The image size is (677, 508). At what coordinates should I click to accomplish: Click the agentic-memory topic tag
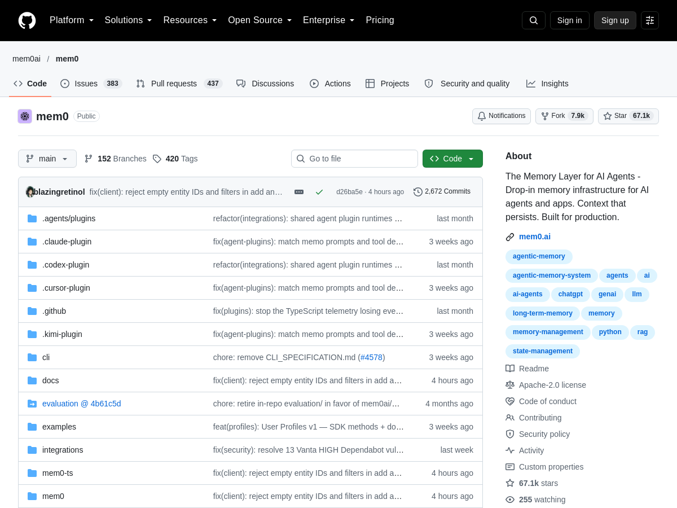click(539, 256)
